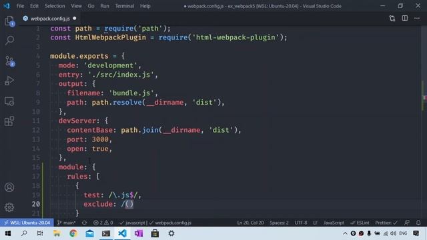Click the VS Code logo in title bar

pyautogui.click(x=6, y=6)
